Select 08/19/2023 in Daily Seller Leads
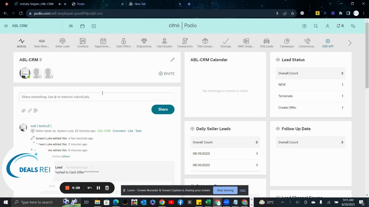This screenshot has height=207, width=369. 225,154
